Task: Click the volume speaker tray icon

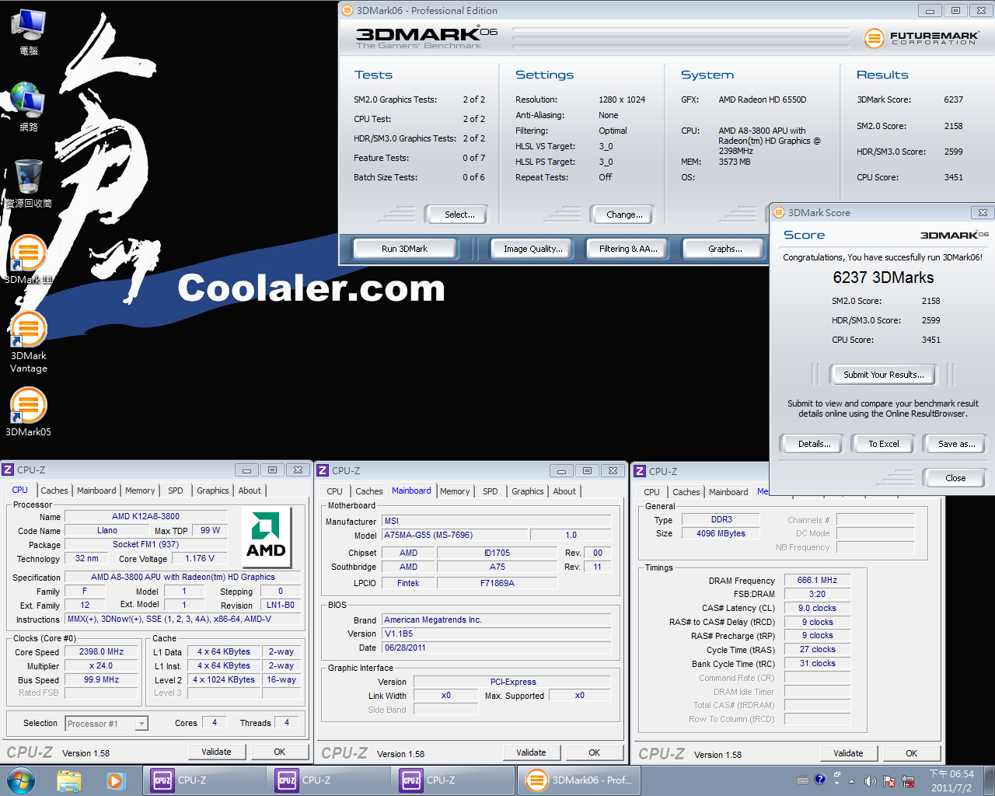Action: click(870, 780)
